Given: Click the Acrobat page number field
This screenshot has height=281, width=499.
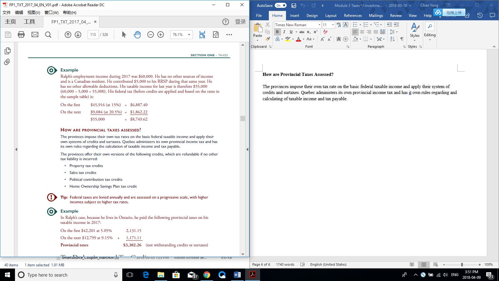Looking at the screenshot, I should click(93, 35).
